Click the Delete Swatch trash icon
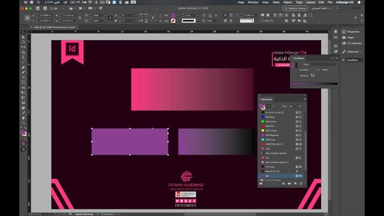This screenshot has width=384, height=216. point(301,184)
